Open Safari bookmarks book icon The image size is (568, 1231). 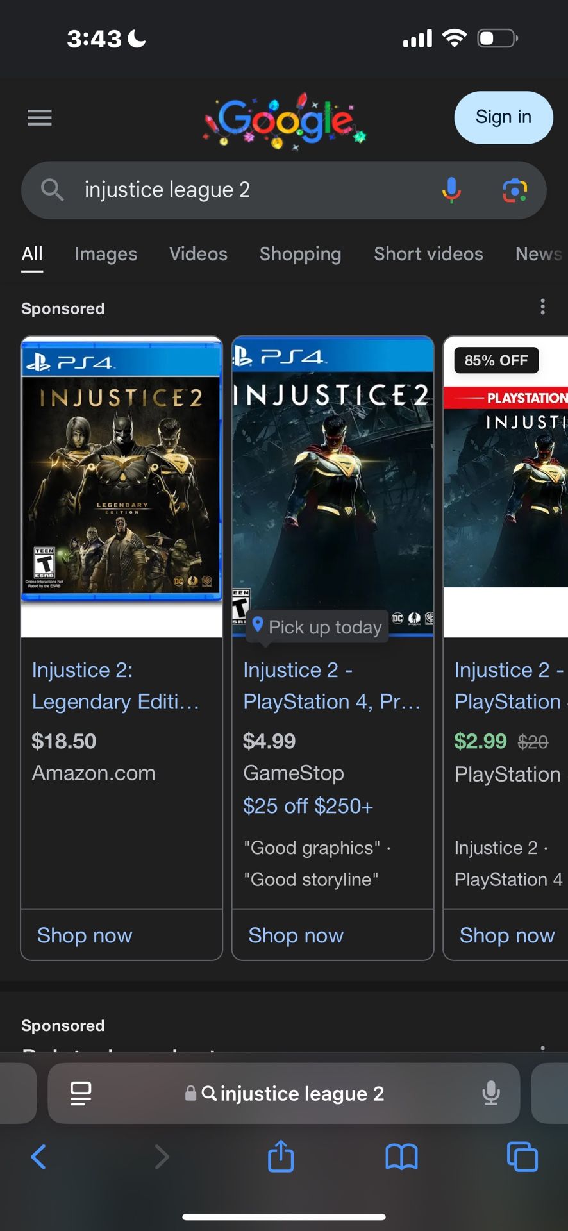[401, 1157]
